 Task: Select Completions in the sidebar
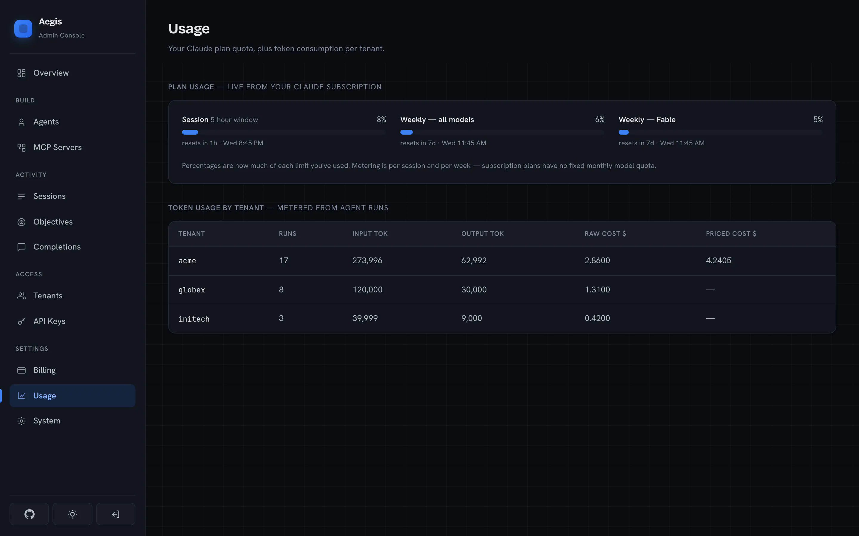click(x=72, y=247)
